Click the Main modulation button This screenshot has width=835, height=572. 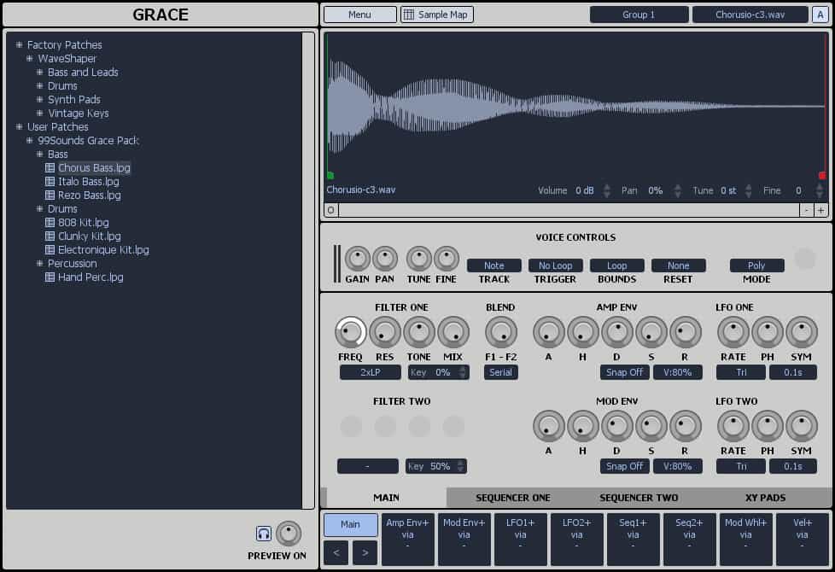pos(350,524)
